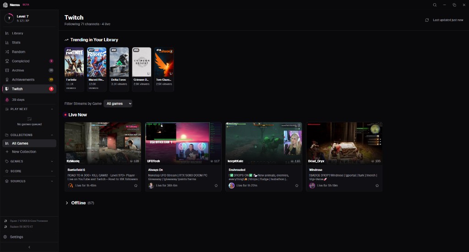Image resolution: width=469 pixels, height=252 pixels.
Task: Expand the Genres section
Action: pos(29,161)
